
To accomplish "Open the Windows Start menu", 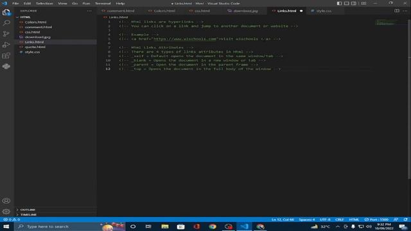I will coord(6,227).
